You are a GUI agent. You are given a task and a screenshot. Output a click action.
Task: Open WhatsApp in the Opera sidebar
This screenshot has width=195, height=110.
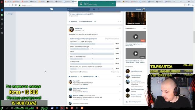click(x=2, y=15)
